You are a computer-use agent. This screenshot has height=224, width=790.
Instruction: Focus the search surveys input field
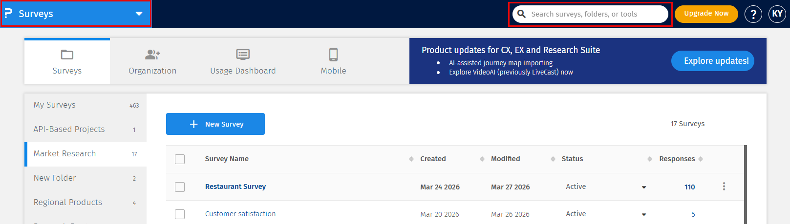pyautogui.click(x=596, y=14)
